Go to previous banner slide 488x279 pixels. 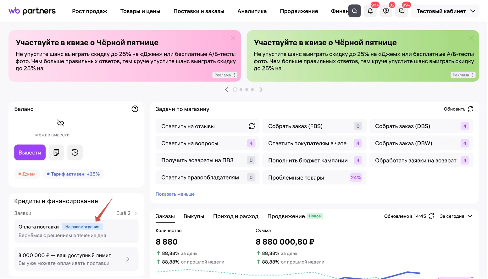pyautogui.click(x=226, y=90)
